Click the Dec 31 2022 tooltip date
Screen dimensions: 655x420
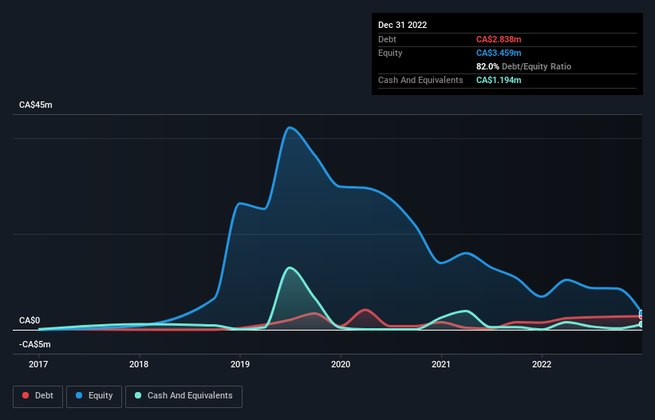coord(402,25)
